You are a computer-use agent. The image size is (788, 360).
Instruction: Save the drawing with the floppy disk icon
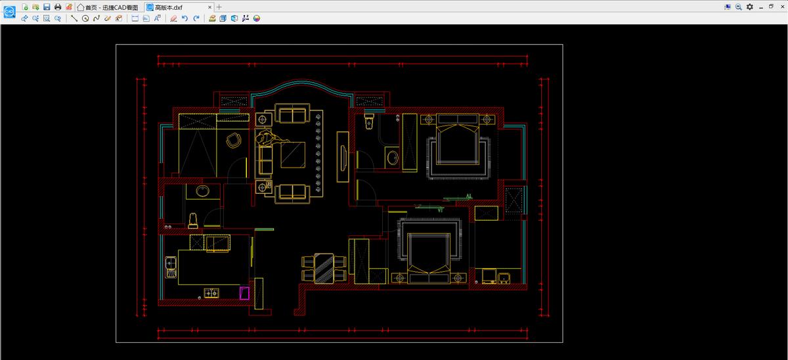pos(47,7)
